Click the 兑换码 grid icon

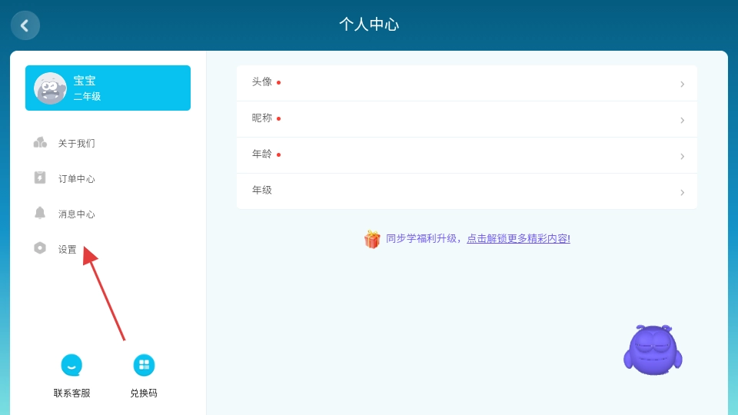click(x=144, y=365)
